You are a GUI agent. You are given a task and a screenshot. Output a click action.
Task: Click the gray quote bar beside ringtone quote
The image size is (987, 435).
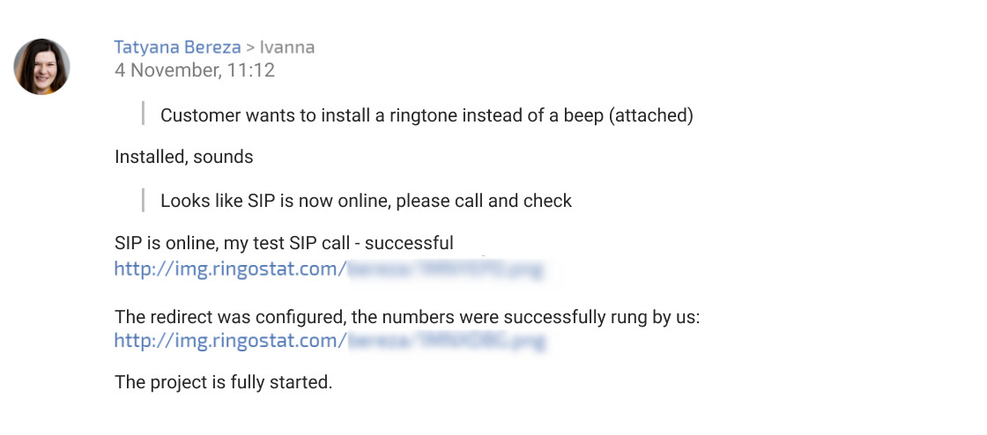144,113
